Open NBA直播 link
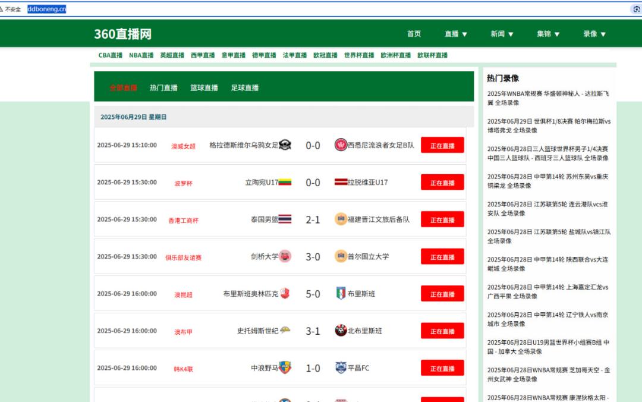Image resolution: width=642 pixels, height=402 pixels. (141, 55)
